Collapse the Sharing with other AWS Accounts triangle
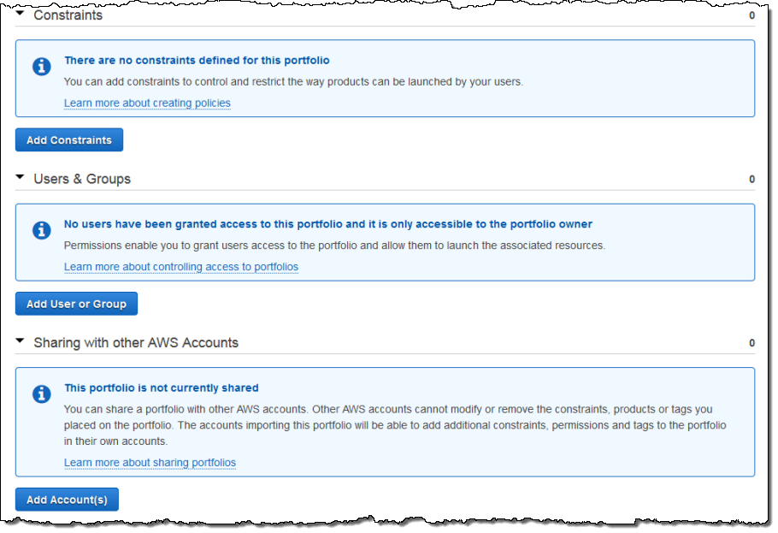Viewport: 778px width, 533px height. click(20, 341)
